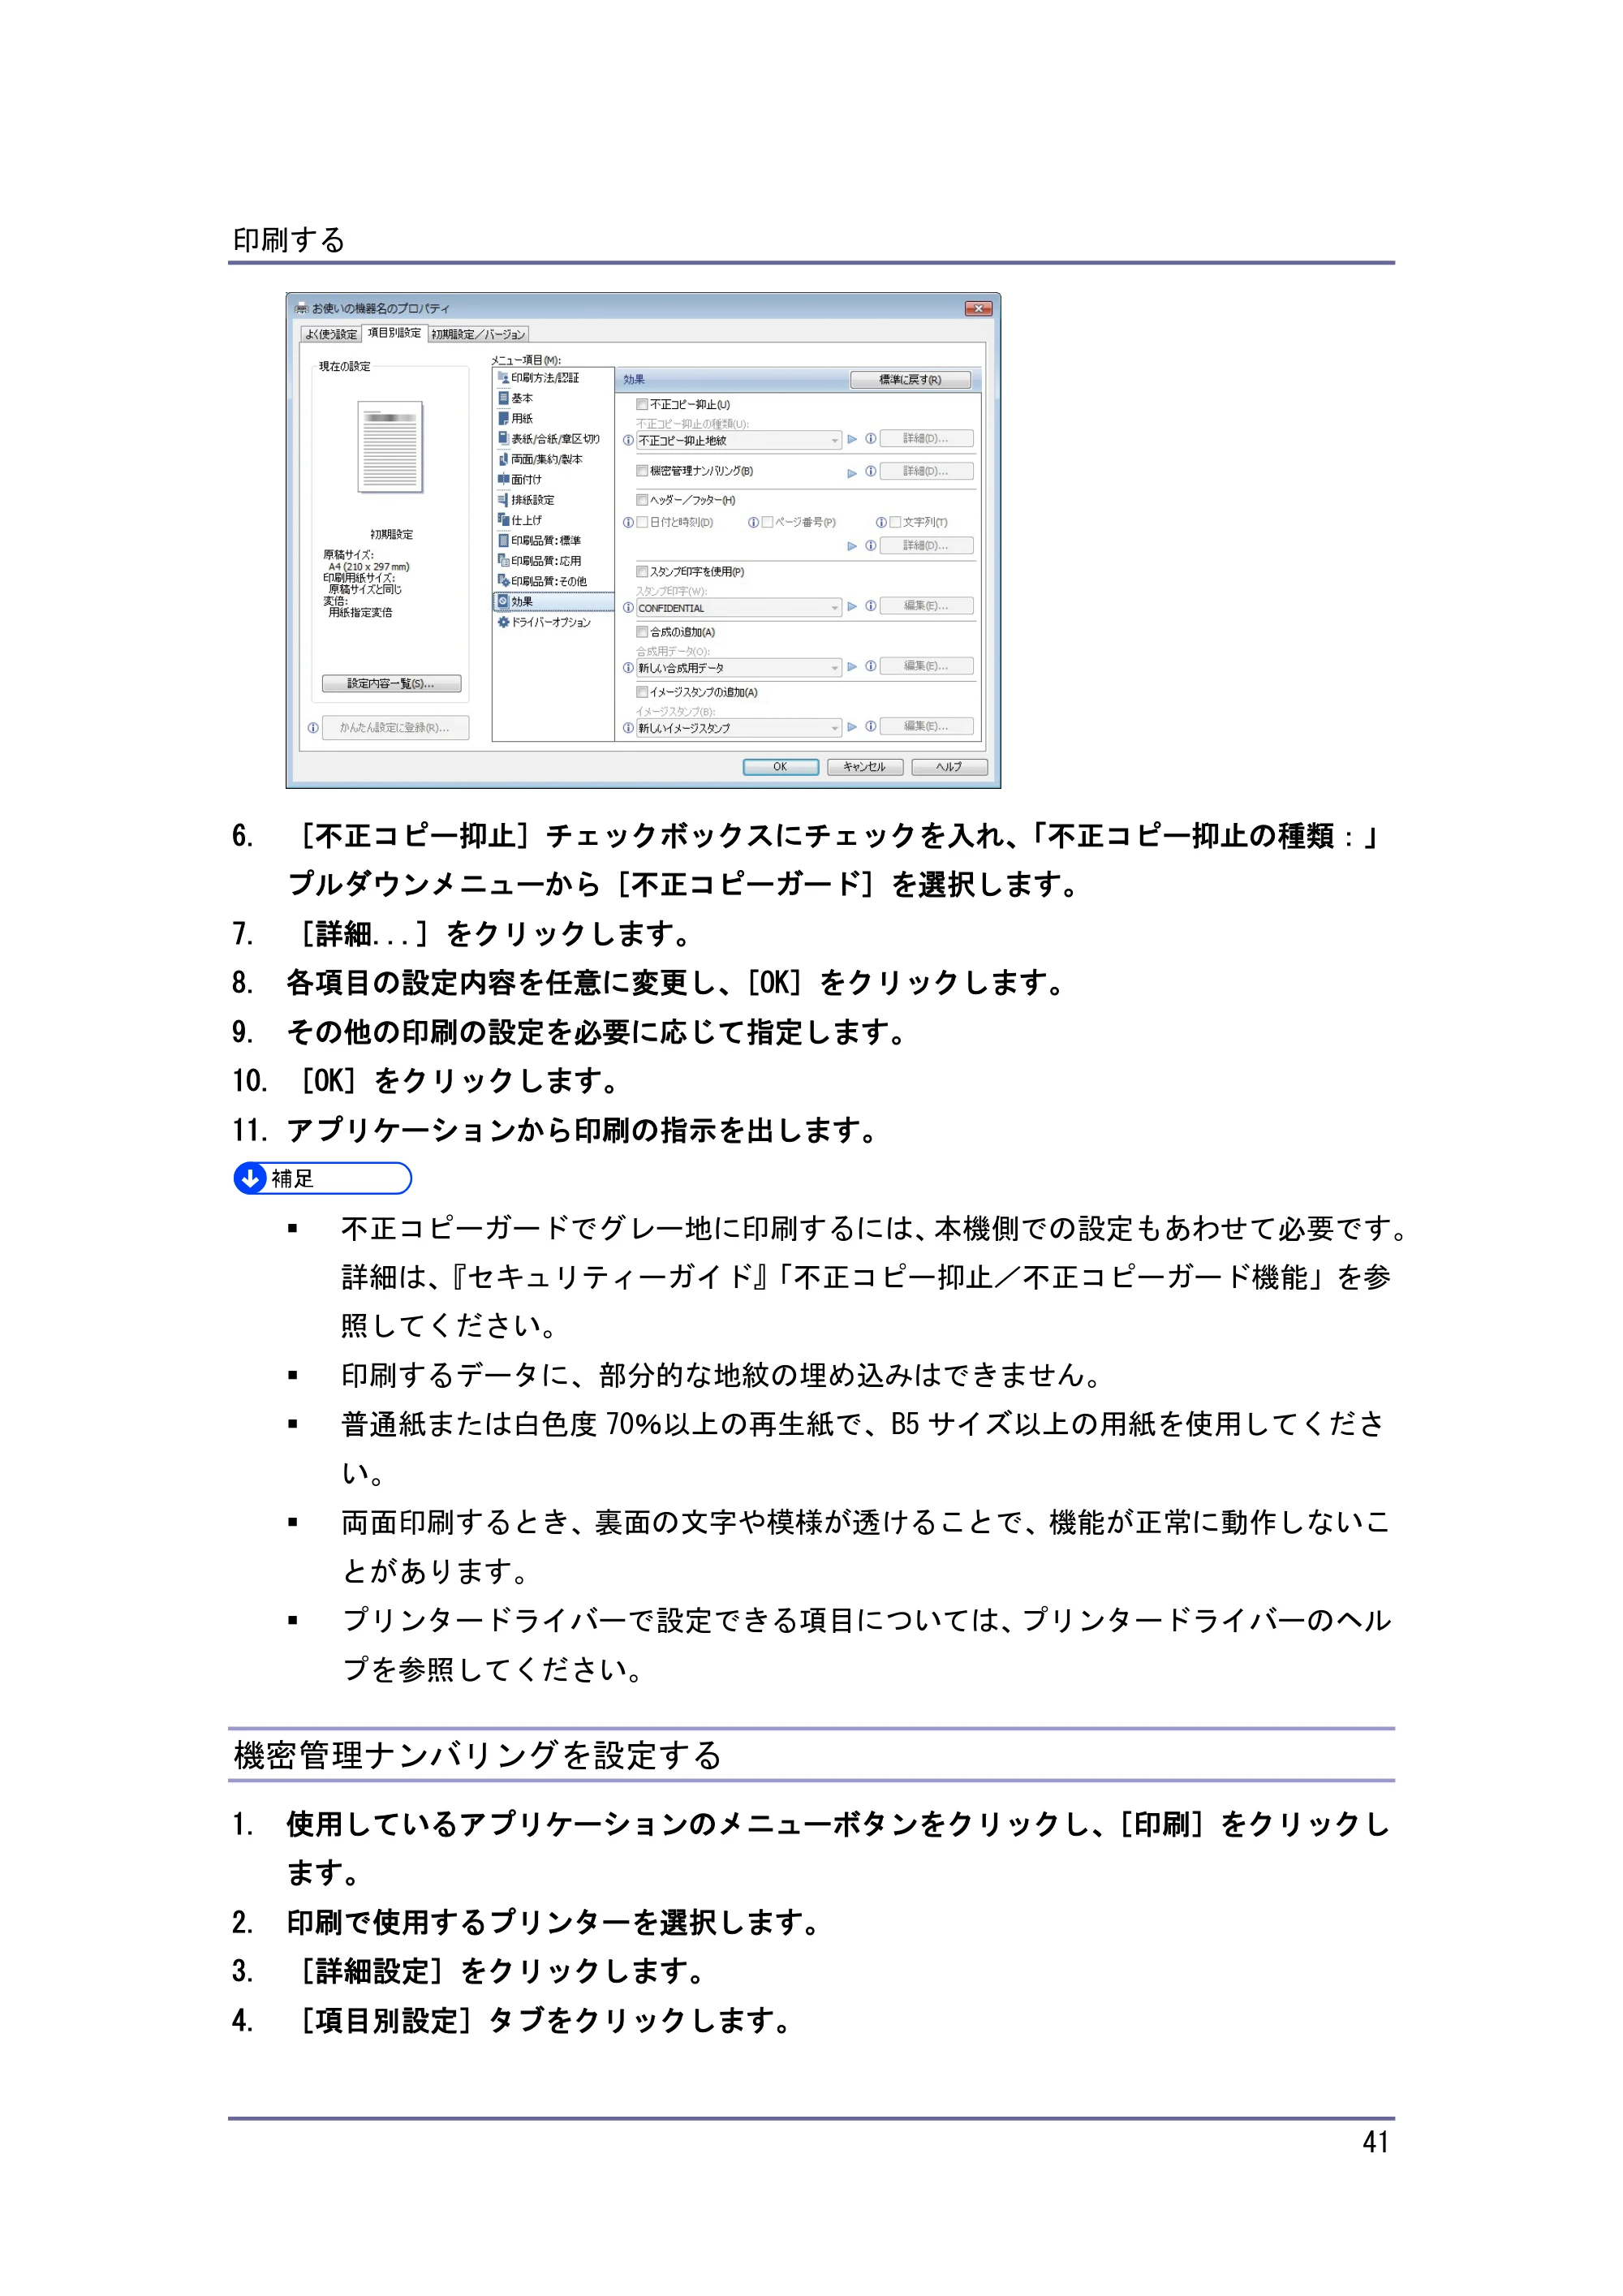Select 印刷品質:応用 menu item icon

coord(503,560)
